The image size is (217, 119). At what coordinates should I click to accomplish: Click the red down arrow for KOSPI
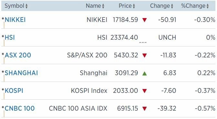pyautogui.click(x=145, y=91)
